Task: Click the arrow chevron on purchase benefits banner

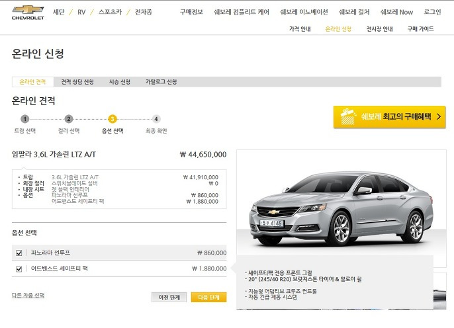Action: (x=439, y=117)
